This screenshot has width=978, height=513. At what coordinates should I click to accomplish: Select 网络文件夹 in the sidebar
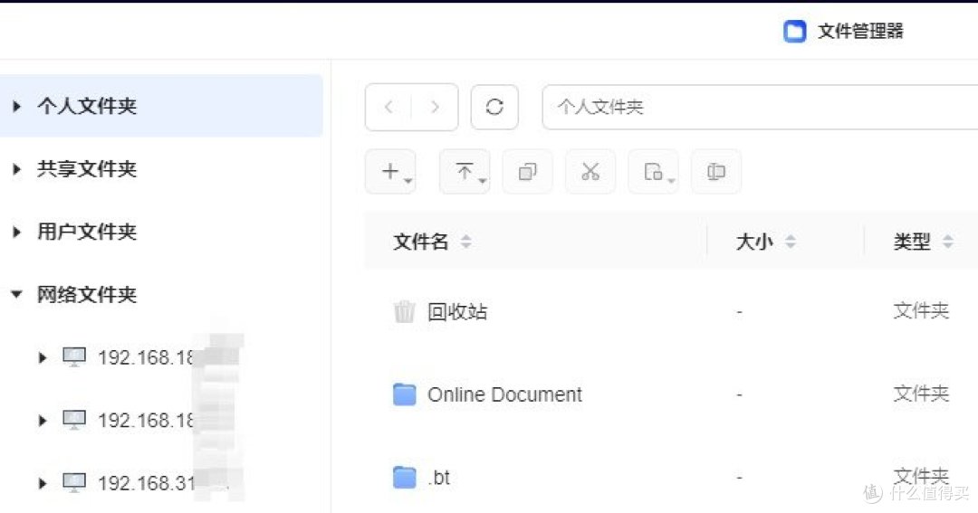point(87,294)
